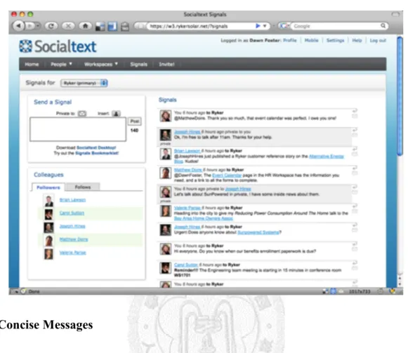Click the Post button
The image size is (408, 353).
click(135, 121)
